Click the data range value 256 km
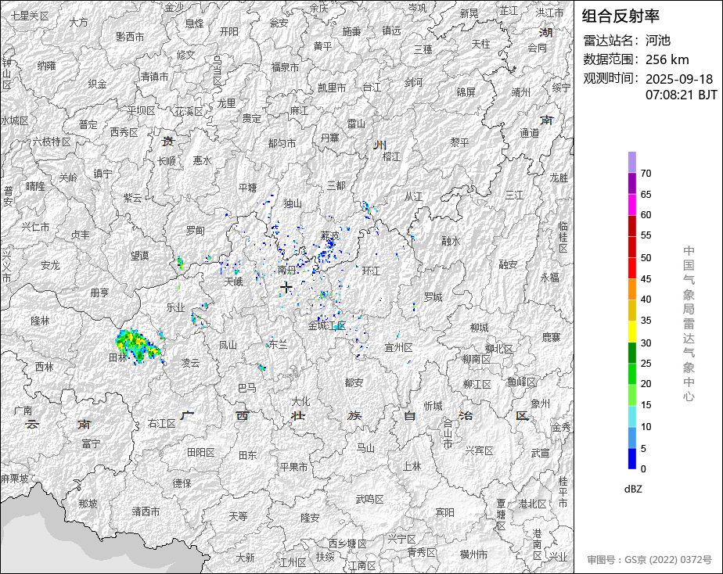 667,60
